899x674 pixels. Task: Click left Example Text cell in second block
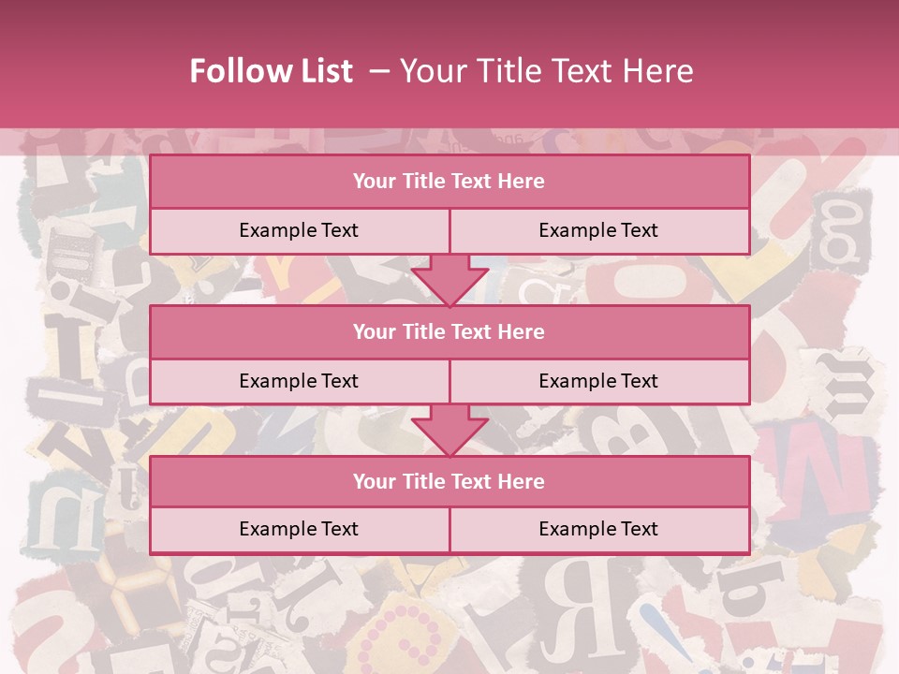(x=299, y=381)
